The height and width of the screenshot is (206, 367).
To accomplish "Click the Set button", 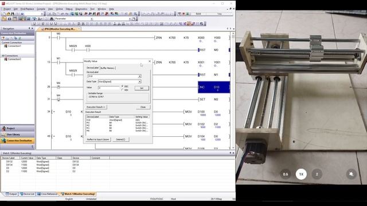I will tap(142, 88).
